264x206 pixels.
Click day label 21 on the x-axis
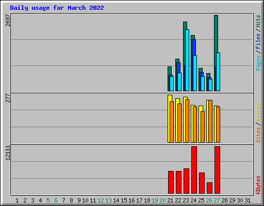coord(170,200)
